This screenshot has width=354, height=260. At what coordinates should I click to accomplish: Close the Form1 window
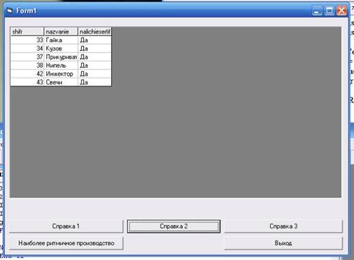click(342, 10)
